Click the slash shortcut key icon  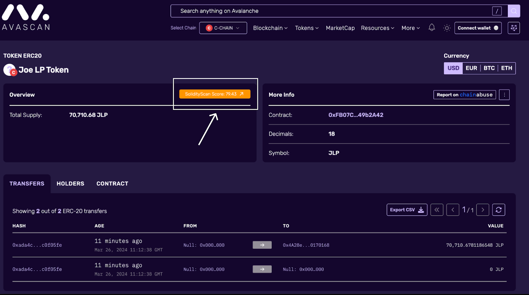[497, 11]
